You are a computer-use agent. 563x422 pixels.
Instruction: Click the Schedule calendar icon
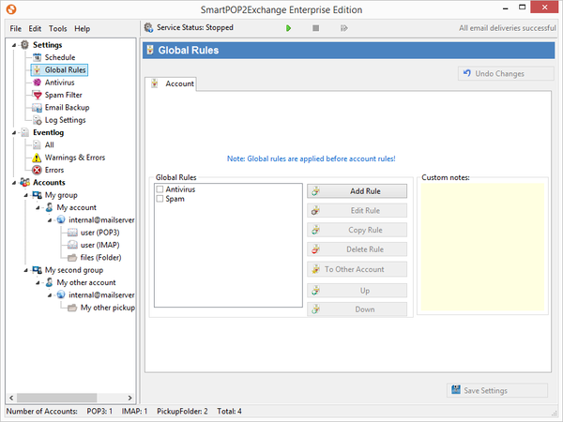point(37,57)
